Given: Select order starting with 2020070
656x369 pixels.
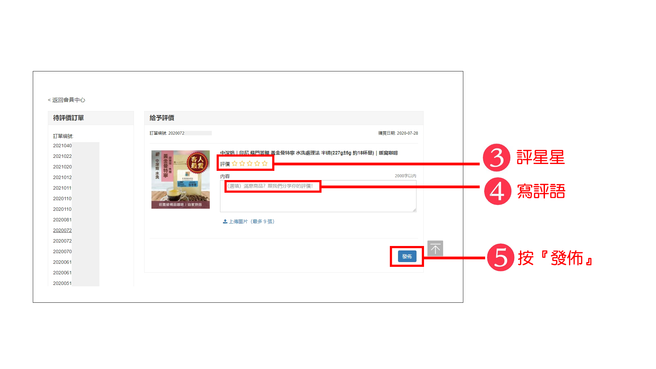Looking at the screenshot, I should (62, 251).
